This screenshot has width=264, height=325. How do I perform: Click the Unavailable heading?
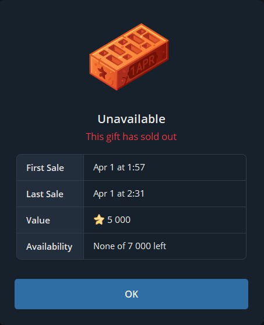click(132, 119)
